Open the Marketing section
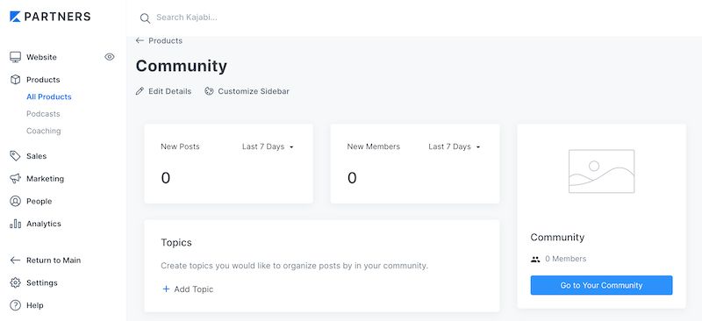Image resolution: width=702 pixels, height=321 pixels. click(46, 179)
